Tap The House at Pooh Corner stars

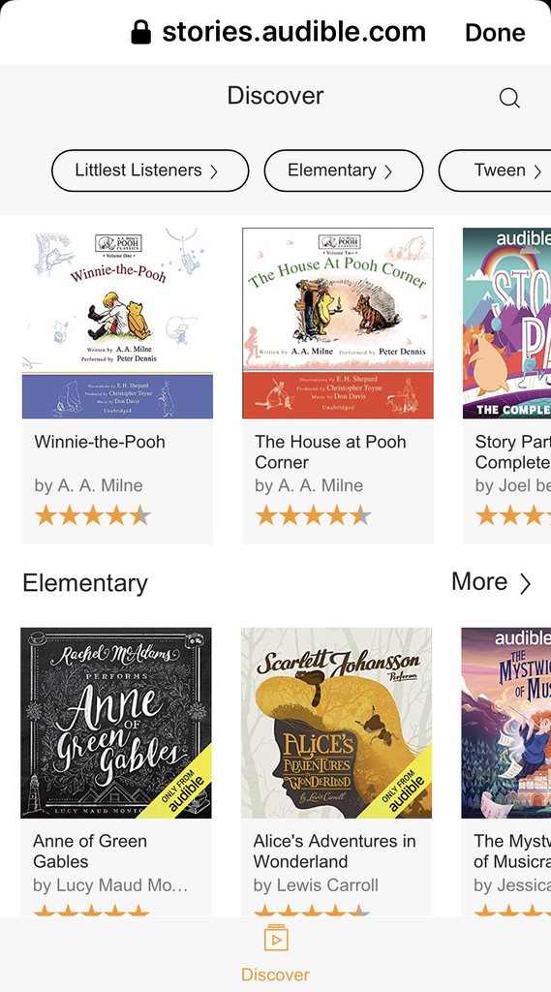pyautogui.click(x=313, y=515)
